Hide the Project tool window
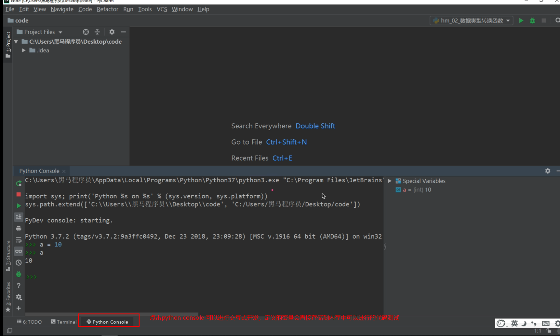The width and height of the screenshot is (560, 336). pyautogui.click(x=123, y=32)
